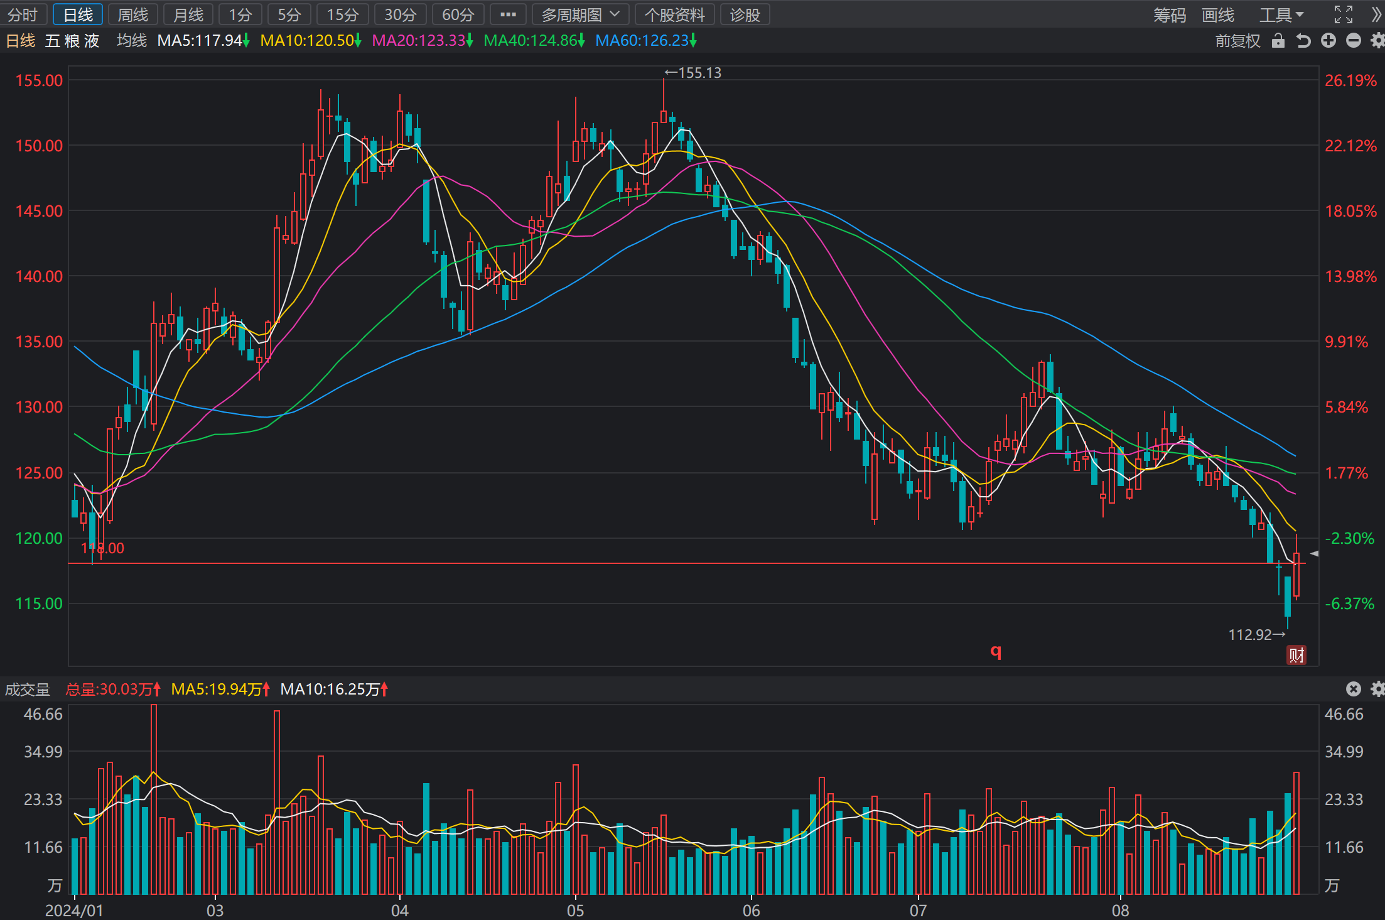Open the 15分 minute chart
1385x920 pixels.
[x=343, y=14]
